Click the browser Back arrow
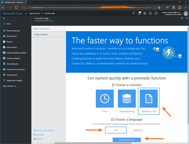Viewport: 189px width, 144px height. pyautogui.click(x=3, y=8)
